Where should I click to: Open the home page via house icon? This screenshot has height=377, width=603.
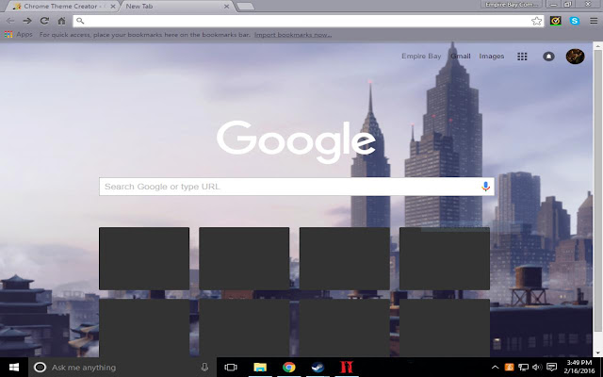61,21
